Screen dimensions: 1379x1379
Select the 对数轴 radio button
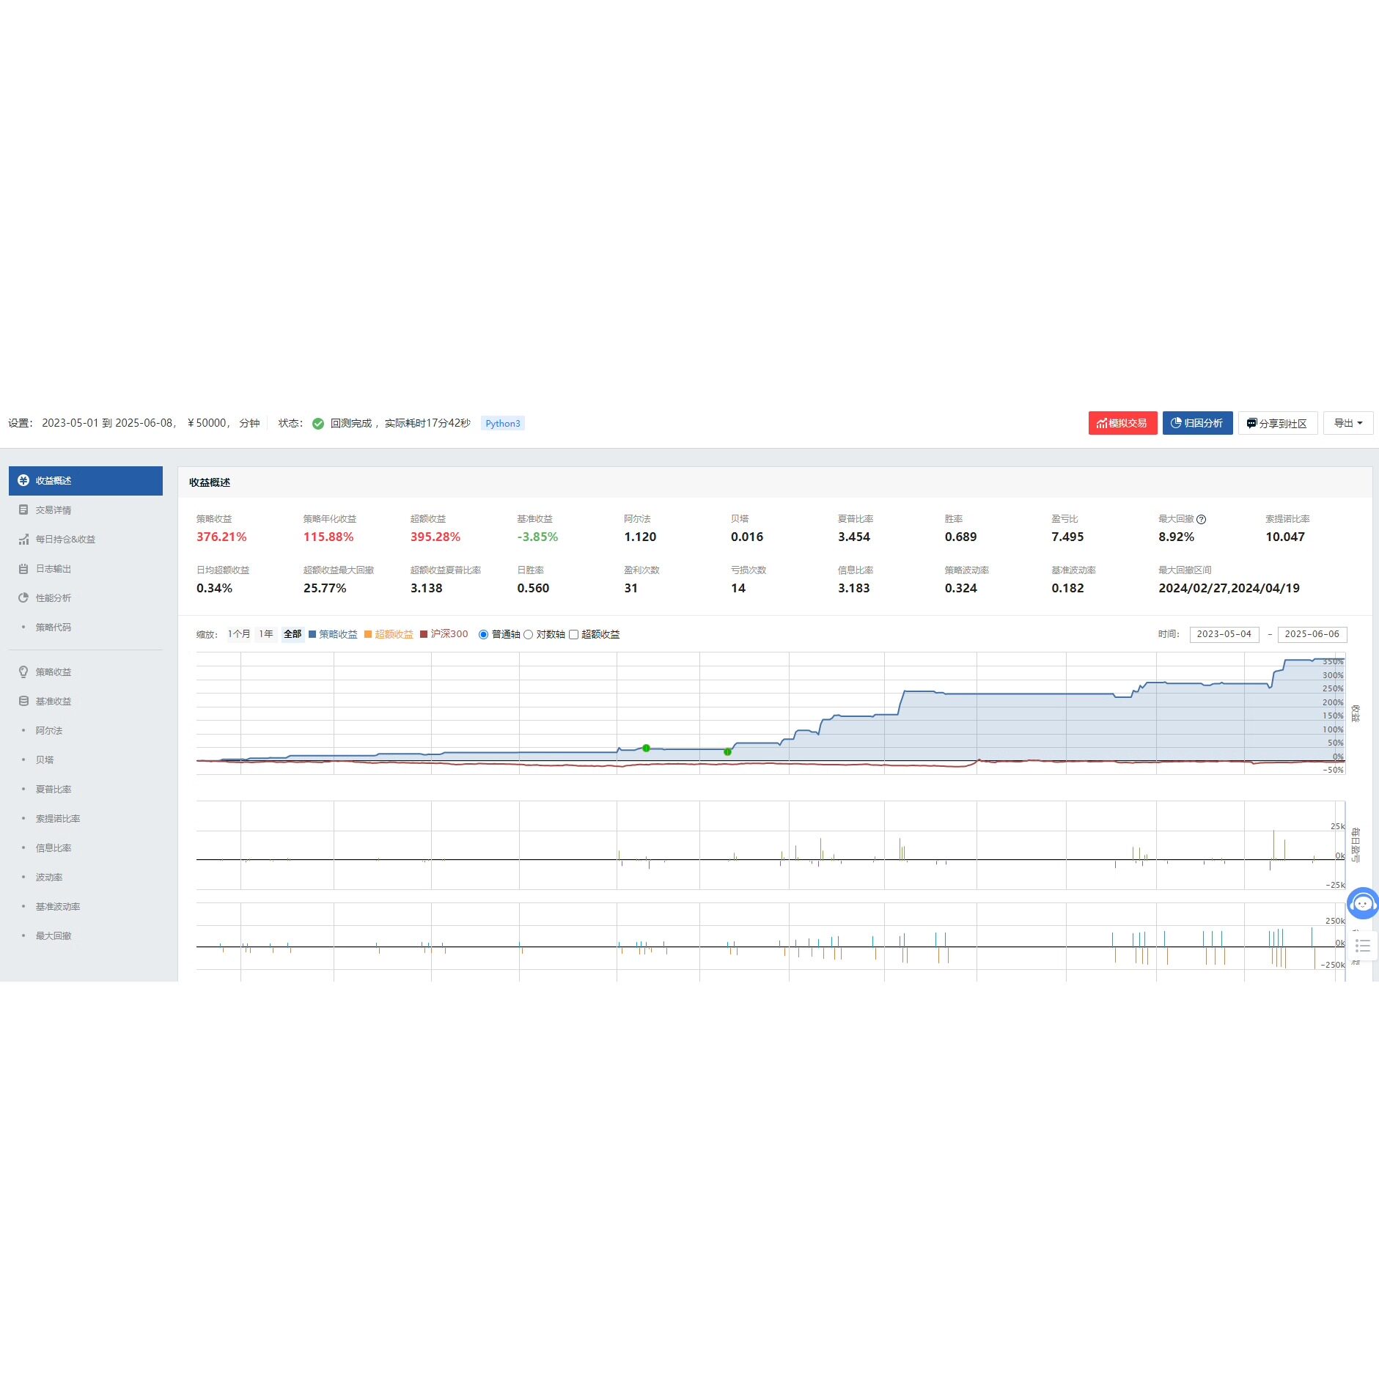coord(528,635)
